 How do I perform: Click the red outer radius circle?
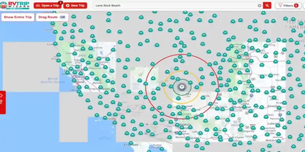point(145,87)
